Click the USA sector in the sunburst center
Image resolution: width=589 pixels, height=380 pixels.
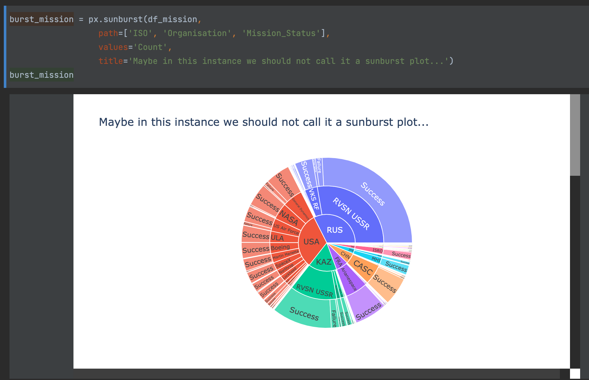[x=311, y=242]
